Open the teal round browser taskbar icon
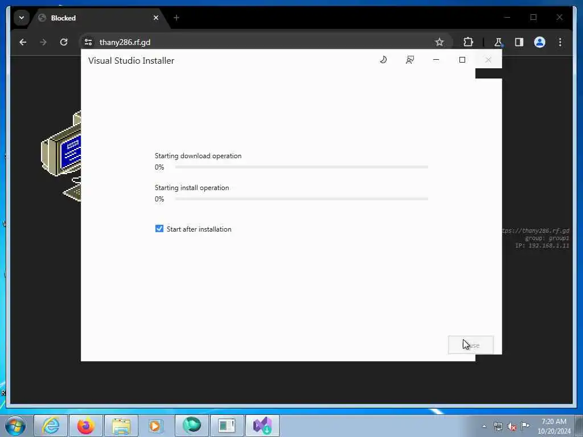Viewport: 583px width, 437px height. click(192, 426)
